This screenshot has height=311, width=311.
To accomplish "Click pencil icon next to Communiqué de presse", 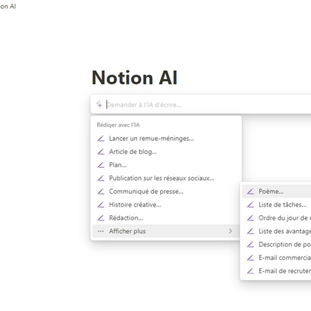I will point(101,191).
